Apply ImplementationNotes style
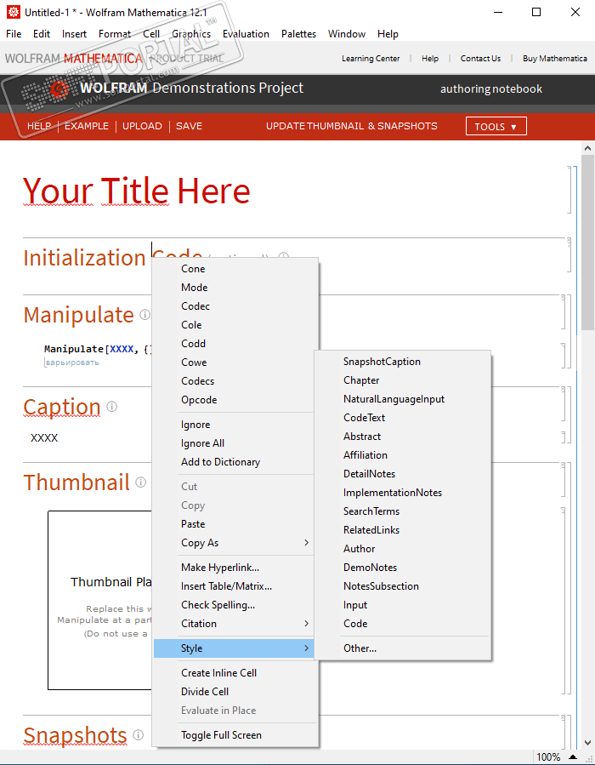595x765 pixels. (x=403, y=493)
